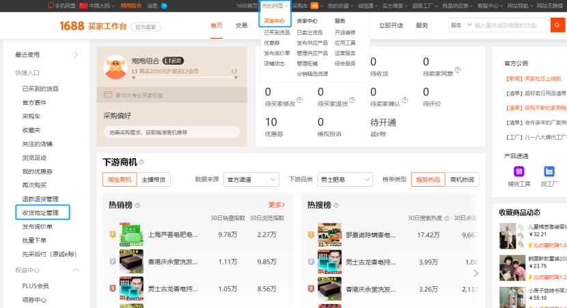
Task: Open 我的阿里 top dropdown
Action: [275, 5]
